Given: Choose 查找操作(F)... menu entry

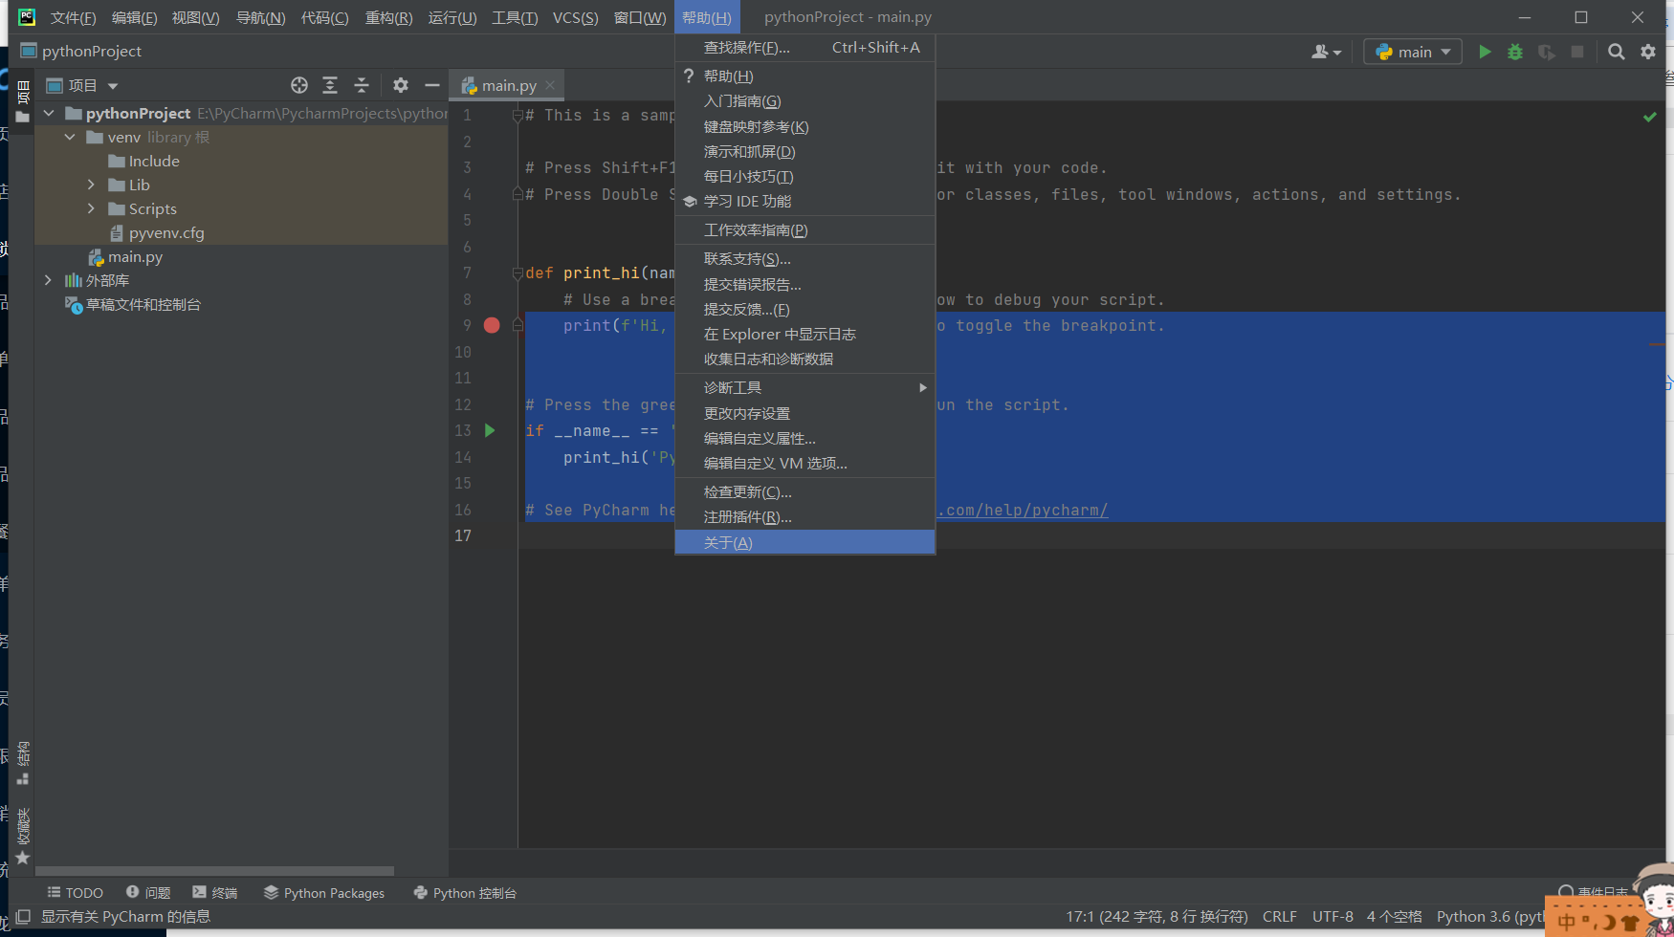Looking at the screenshot, I should pyautogui.click(x=804, y=47).
